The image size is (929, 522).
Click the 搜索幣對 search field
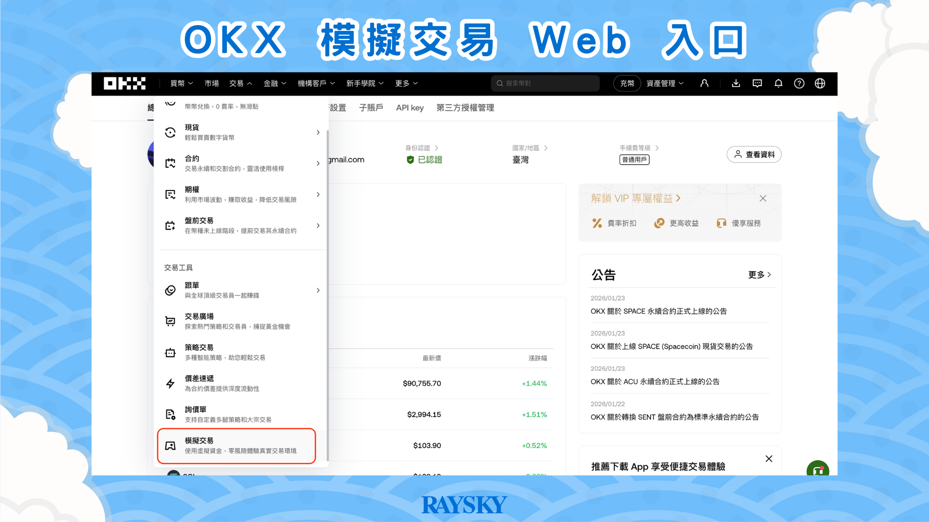(545, 84)
